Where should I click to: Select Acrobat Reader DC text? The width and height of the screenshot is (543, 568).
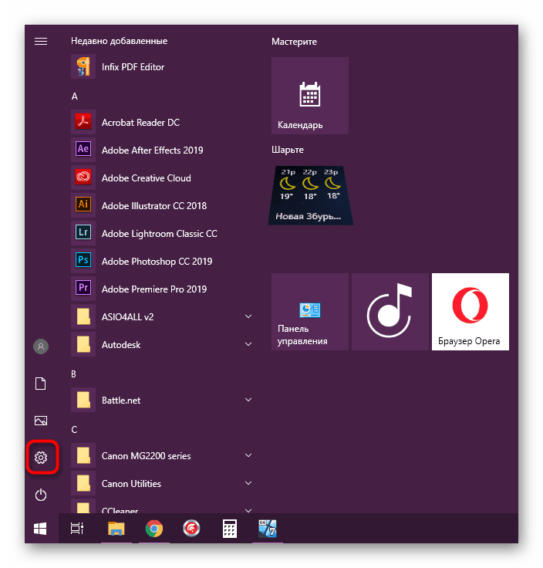tap(140, 123)
